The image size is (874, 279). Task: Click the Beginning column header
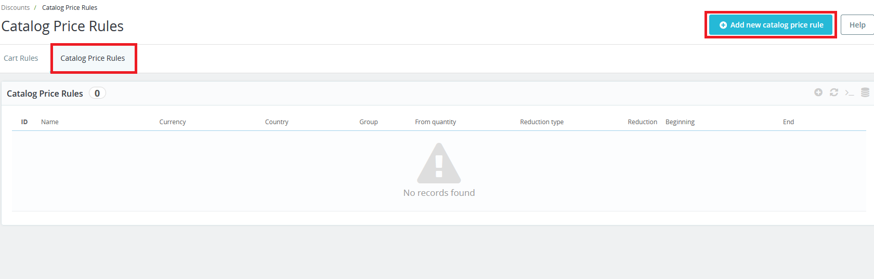[680, 122]
